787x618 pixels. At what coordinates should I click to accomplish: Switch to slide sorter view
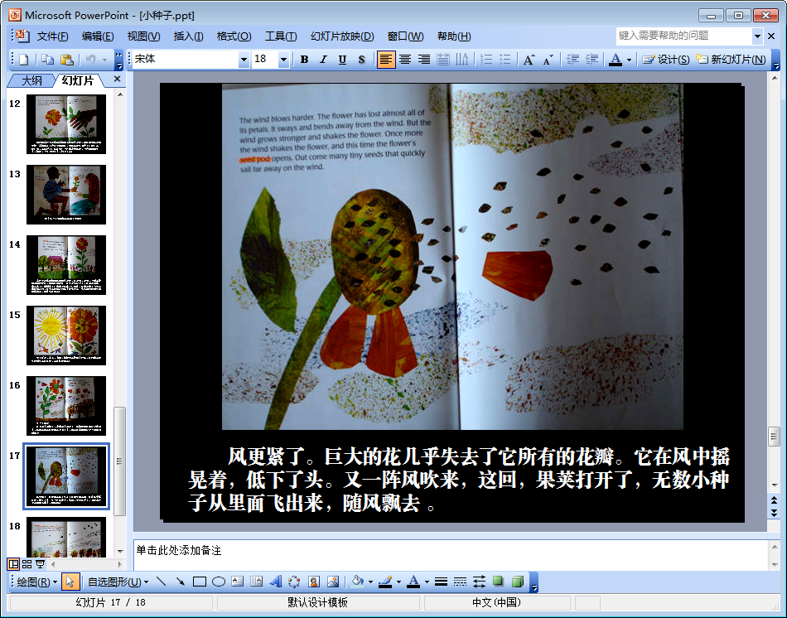[x=27, y=564]
